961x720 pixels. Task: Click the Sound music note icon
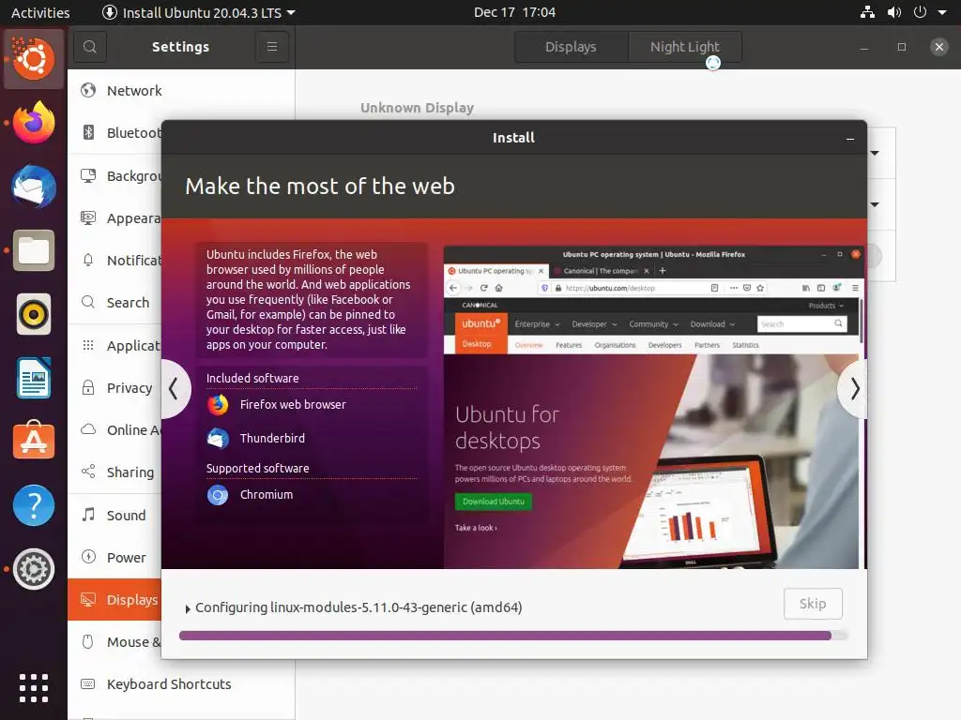88,515
